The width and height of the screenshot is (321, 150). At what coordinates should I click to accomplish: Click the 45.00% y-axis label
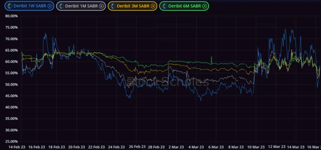click(12, 96)
